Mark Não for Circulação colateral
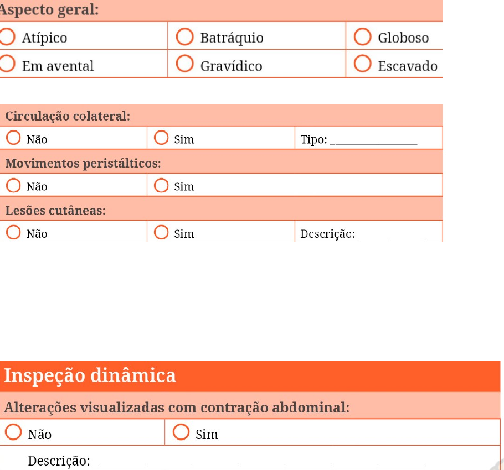Viewport: 504px width, 470px height. click(x=13, y=138)
